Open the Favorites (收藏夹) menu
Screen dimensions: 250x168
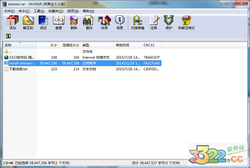[56, 11]
